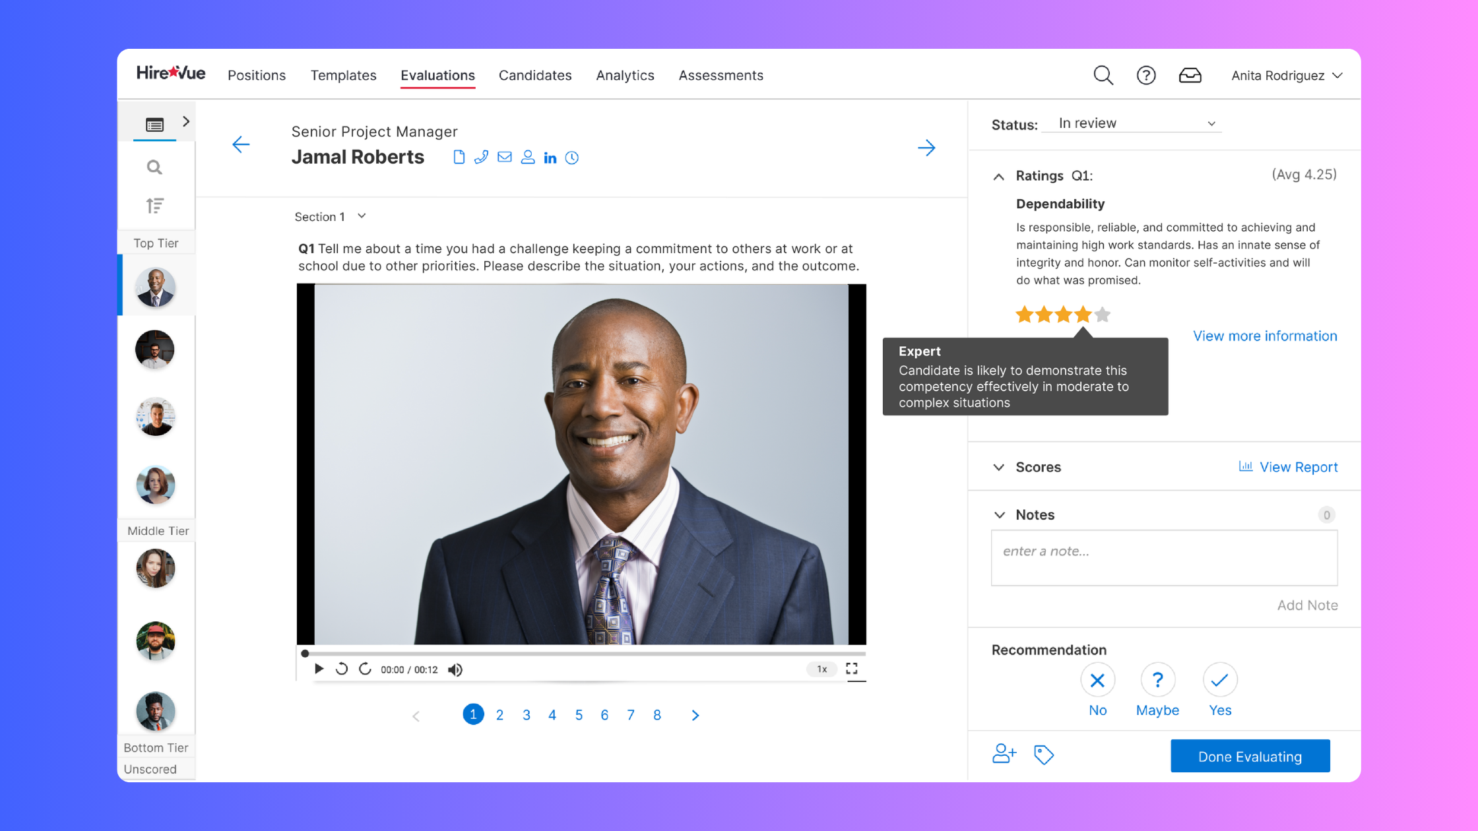Click the tag icon near Done Evaluating
Screen dimensions: 1478x831
pyautogui.click(x=1043, y=754)
